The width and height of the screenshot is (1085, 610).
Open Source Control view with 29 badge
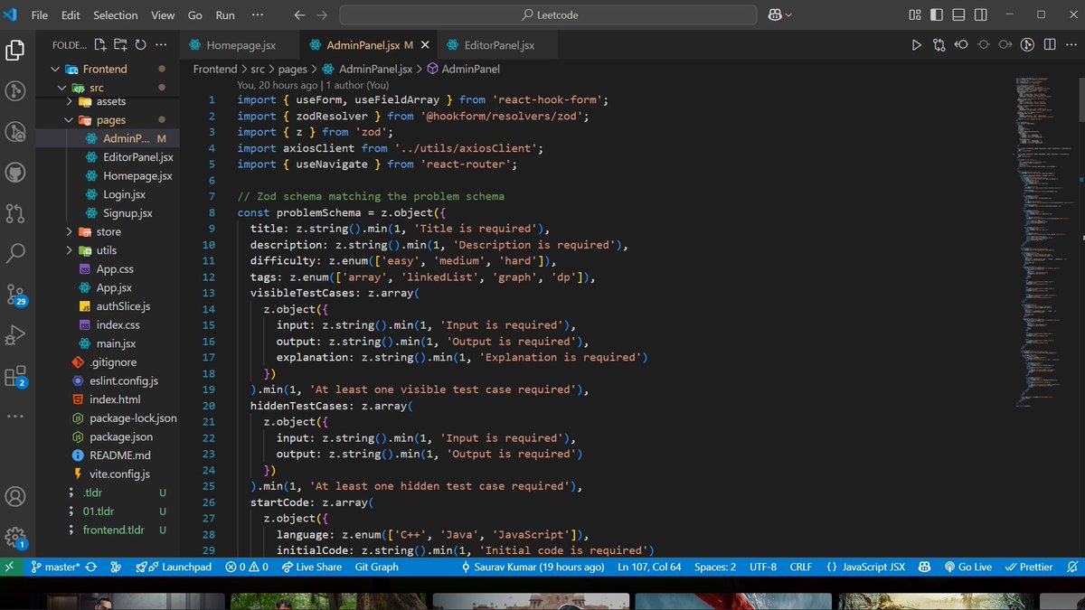click(15, 295)
